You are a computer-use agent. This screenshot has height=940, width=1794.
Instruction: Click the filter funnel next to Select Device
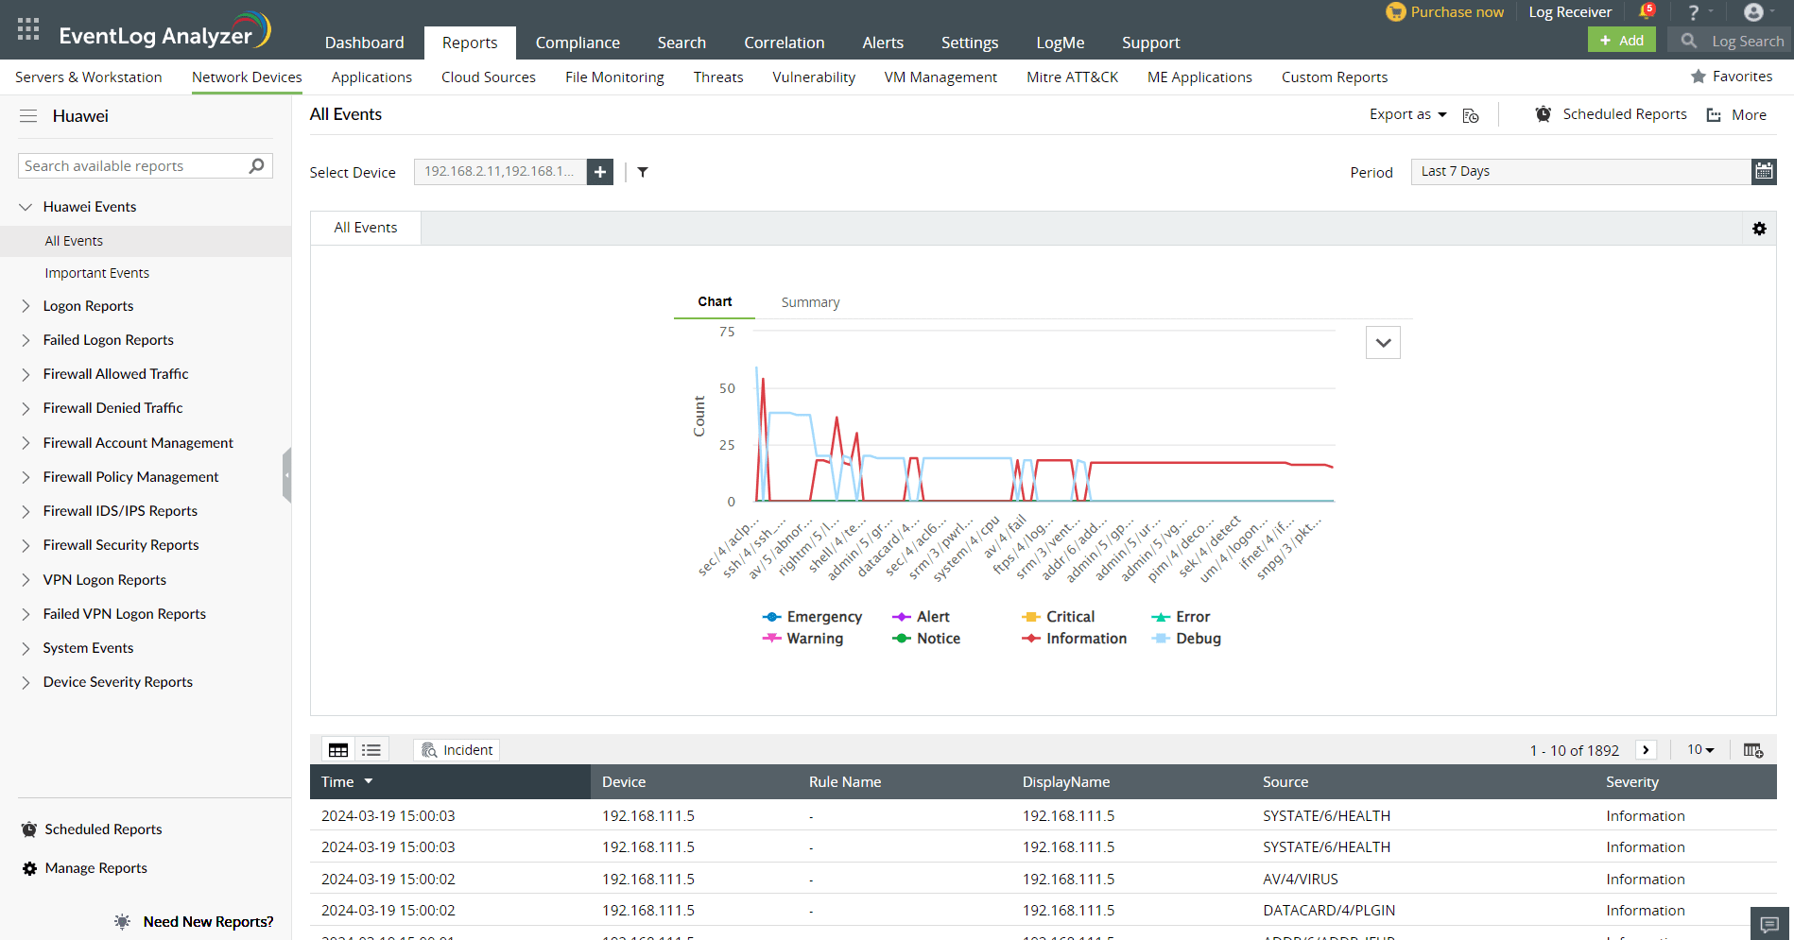click(643, 172)
